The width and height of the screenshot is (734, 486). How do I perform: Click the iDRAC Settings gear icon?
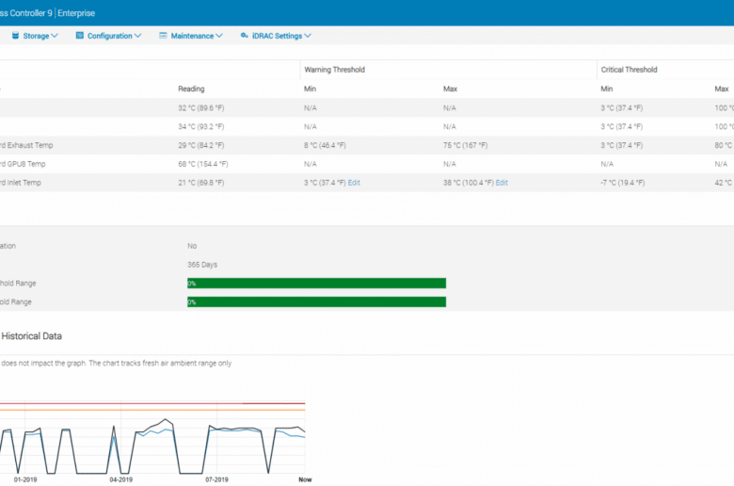244,36
